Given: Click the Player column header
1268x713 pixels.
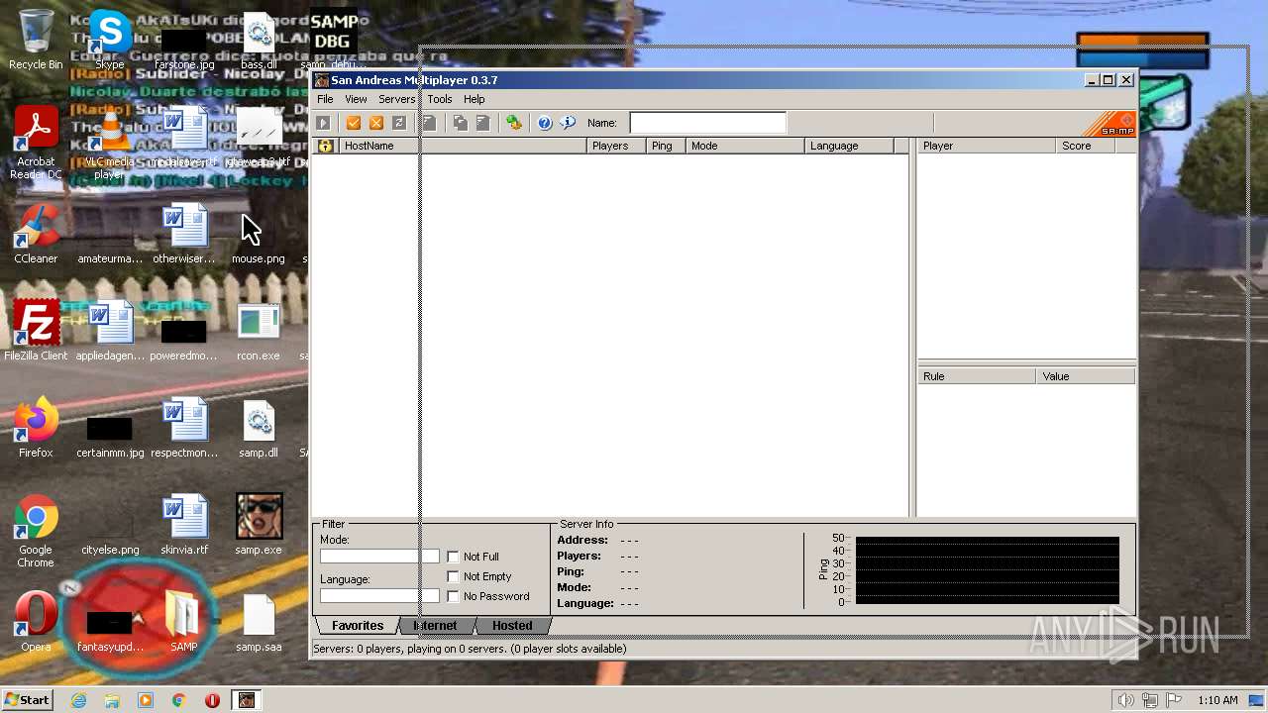Looking at the screenshot, I should tap(987, 146).
